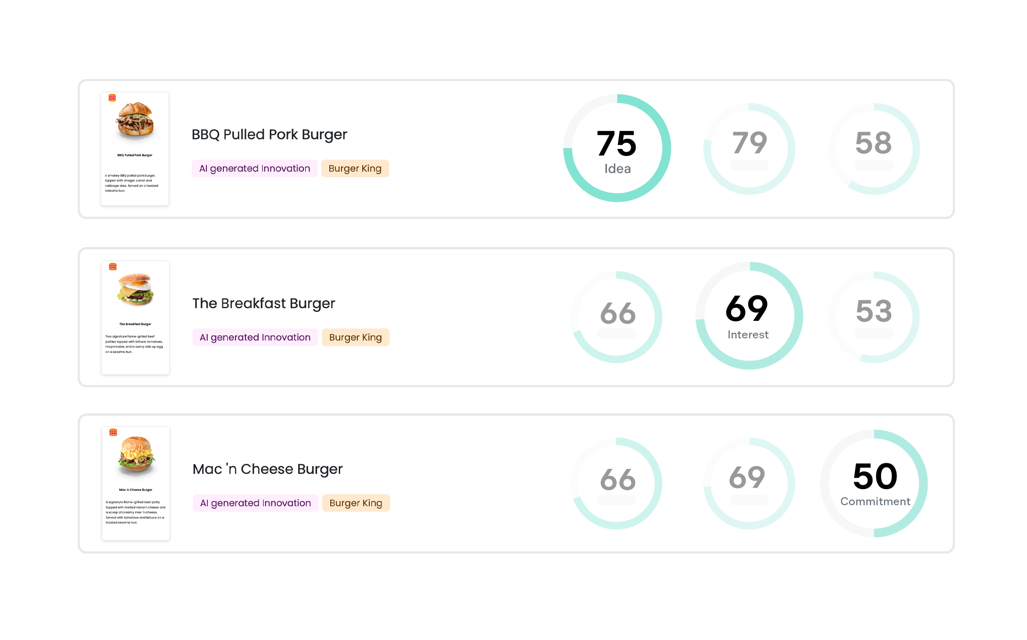
Task: Select Burger King tag on Mac 'n Cheese row
Action: click(356, 503)
